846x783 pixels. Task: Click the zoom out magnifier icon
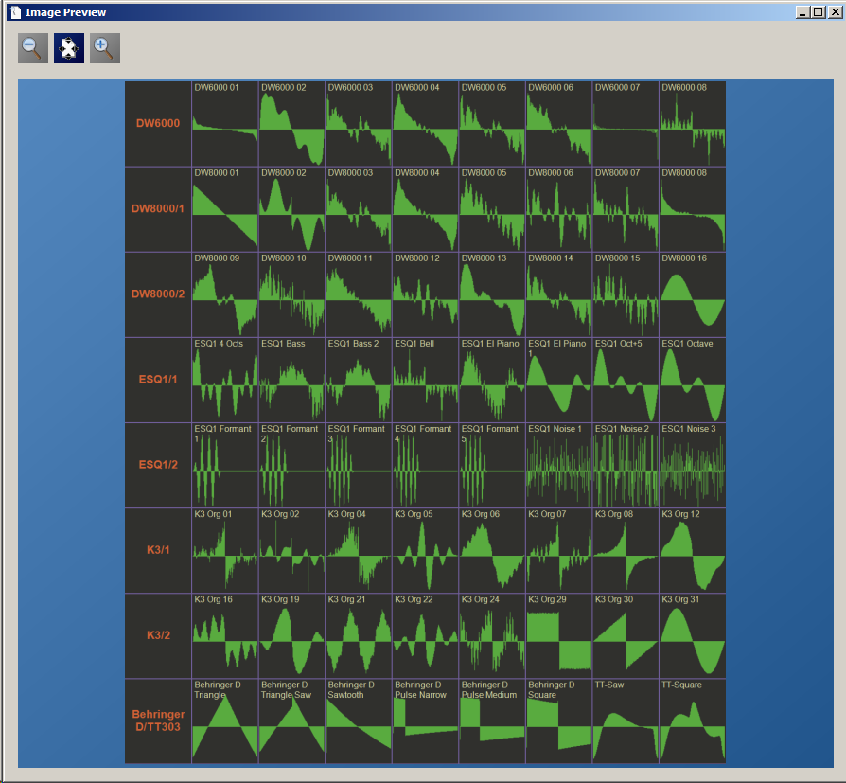tap(33, 48)
